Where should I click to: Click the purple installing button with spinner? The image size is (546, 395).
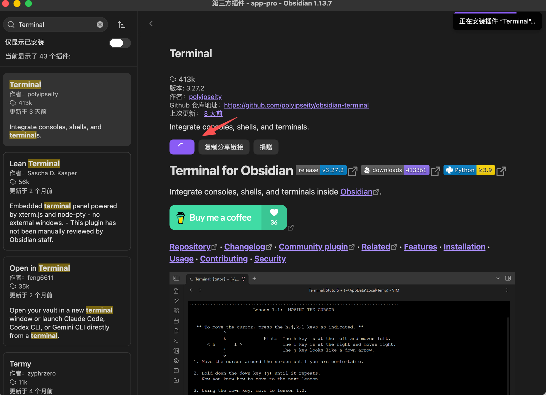(182, 147)
